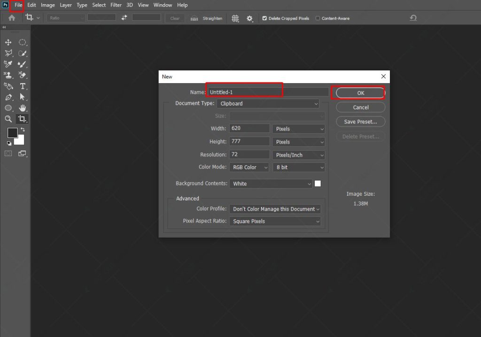Select the Clone Stamp tool
The image size is (481, 337).
click(x=8, y=75)
